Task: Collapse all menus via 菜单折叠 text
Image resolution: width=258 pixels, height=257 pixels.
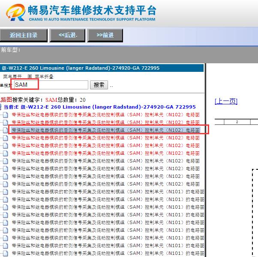Action: click(x=44, y=77)
